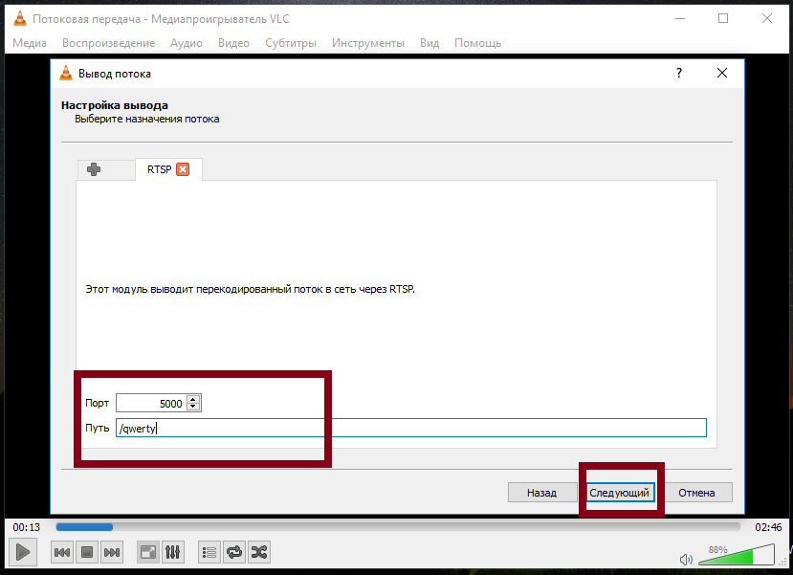Toggle shuffle random playback icon
This screenshot has height=575, width=793.
tap(258, 552)
